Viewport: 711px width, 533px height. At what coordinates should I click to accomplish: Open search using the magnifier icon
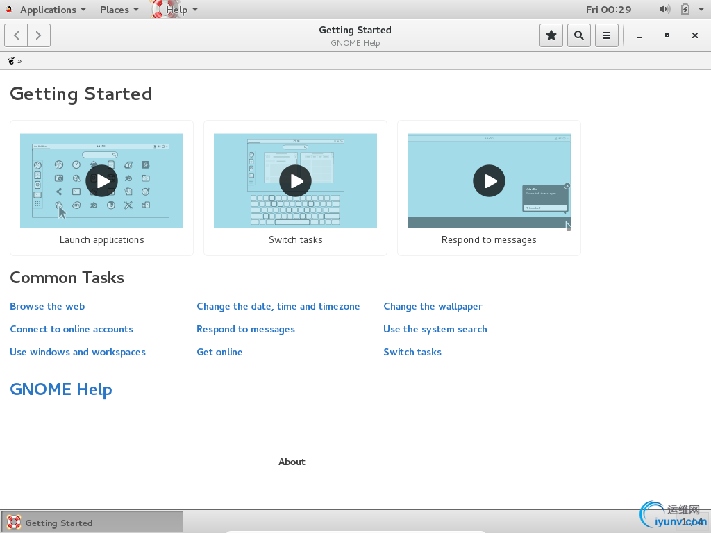(x=578, y=35)
